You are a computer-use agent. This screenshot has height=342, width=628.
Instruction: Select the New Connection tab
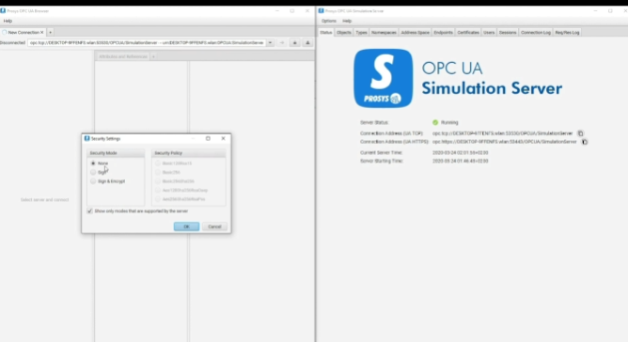(x=24, y=33)
